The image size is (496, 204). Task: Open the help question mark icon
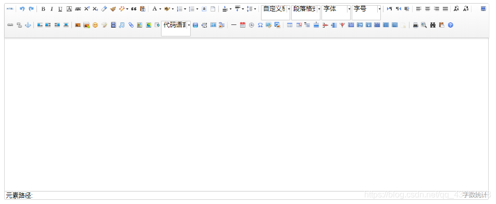[x=451, y=25]
